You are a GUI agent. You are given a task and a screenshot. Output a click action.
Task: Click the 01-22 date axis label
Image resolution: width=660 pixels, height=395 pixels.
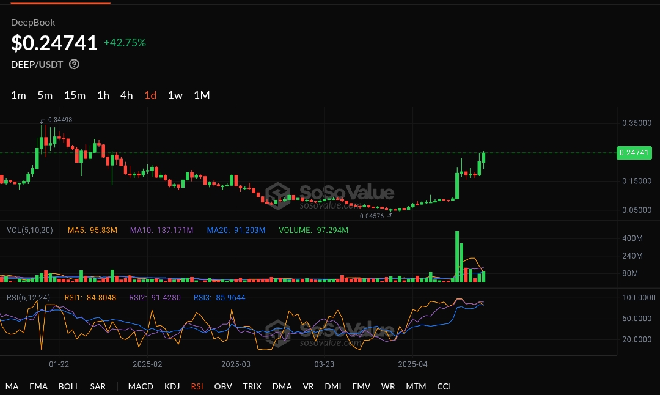pos(59,364)
